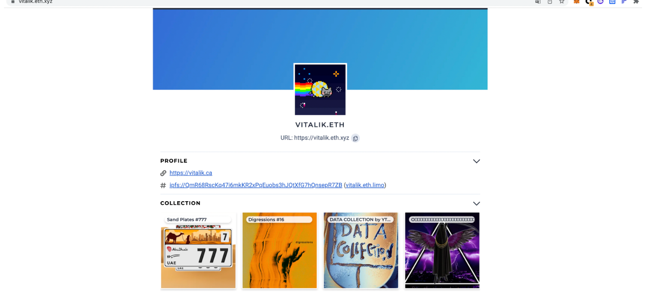Open the blue square face extension
The image size is (670, 304).
click(x=612, y=2)
